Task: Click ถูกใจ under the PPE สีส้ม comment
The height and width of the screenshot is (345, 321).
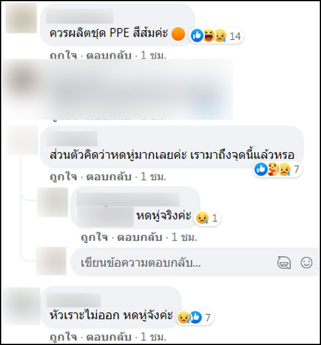Action: (x=63, y=56)
